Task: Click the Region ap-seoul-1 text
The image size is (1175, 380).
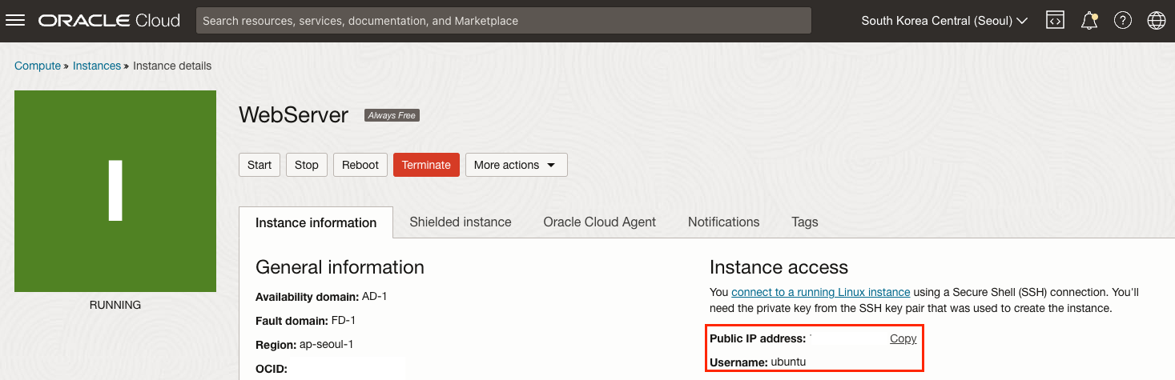Action: (304, 345)
